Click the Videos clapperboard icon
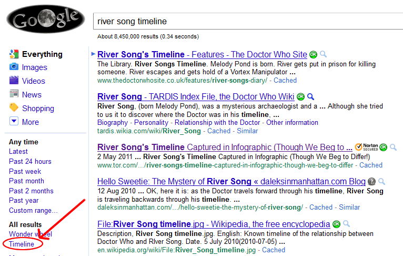 pyautogui.click(x=14, y=80)
